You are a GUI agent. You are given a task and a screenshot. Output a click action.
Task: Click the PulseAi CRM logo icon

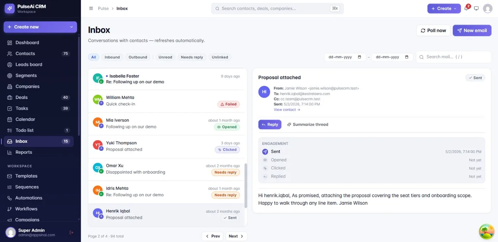(10, 9)
